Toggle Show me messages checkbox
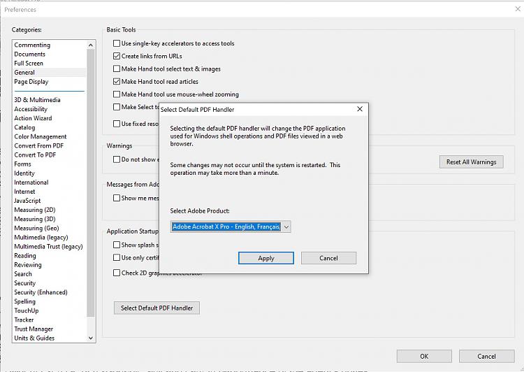Viewport: 524px width, 372px height. click(x=117, y=198)
